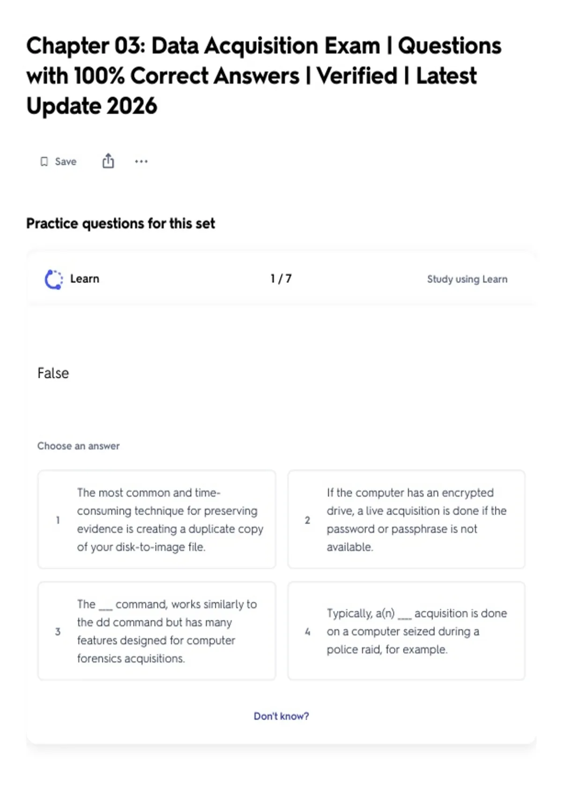Click the number 3 answer badge

tap(58, 631)
